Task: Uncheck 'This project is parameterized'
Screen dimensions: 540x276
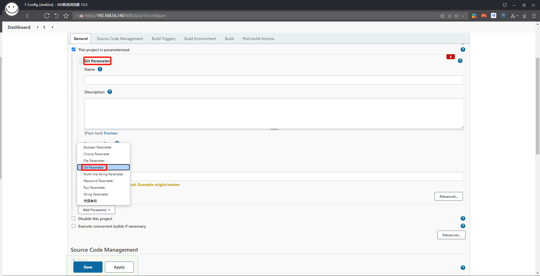Action: pyautogui.click(x=74, y=49)
